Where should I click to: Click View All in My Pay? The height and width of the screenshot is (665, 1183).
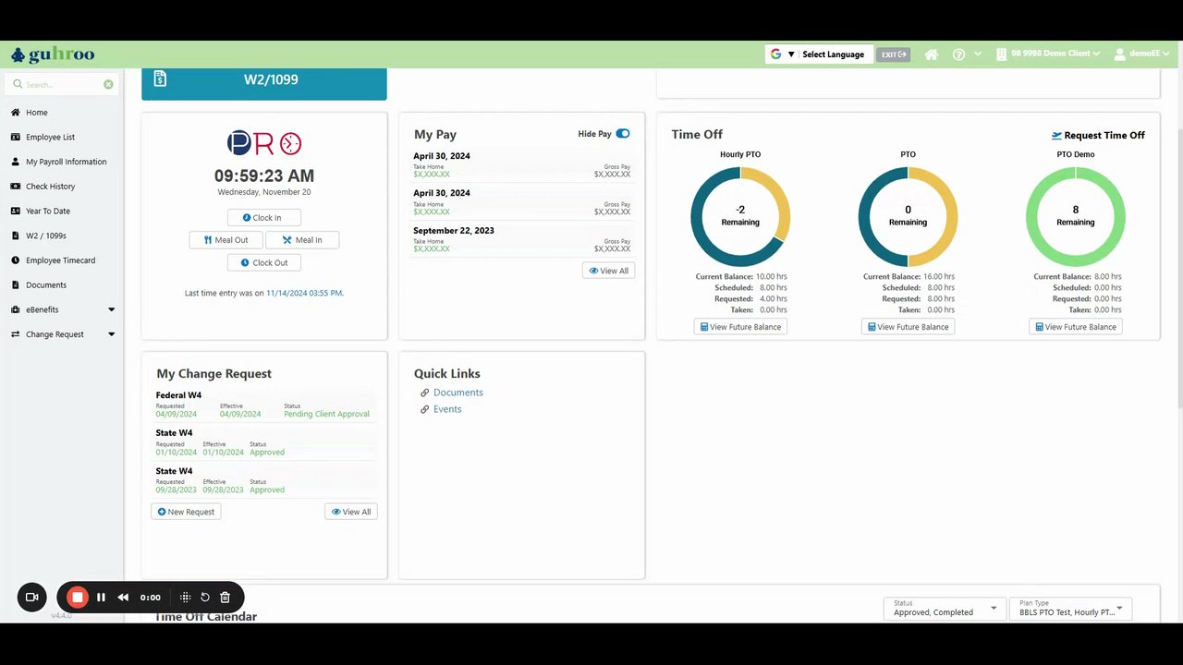tap(609, 271)
